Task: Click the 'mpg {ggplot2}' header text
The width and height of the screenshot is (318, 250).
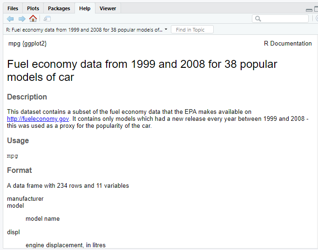Action: (x=27, y=44)
